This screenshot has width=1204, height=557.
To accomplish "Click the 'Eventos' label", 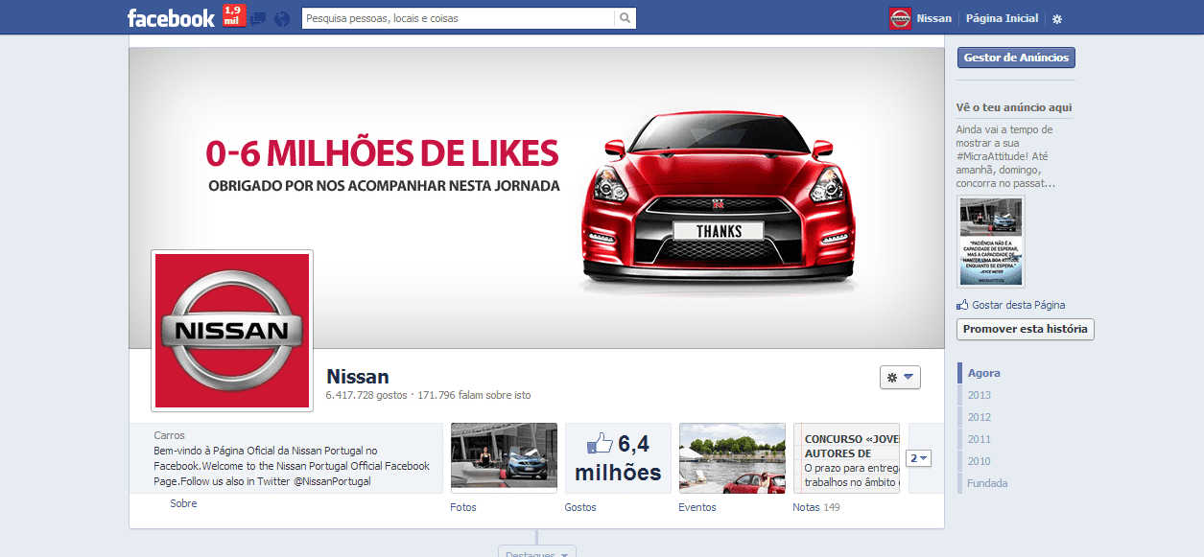I will click(x=697, y=507).
